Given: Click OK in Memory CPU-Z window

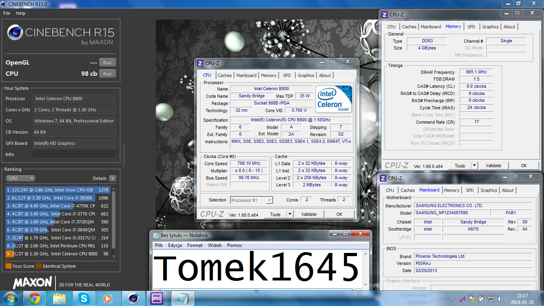Looking at the screenshot, I should point(524,166).
